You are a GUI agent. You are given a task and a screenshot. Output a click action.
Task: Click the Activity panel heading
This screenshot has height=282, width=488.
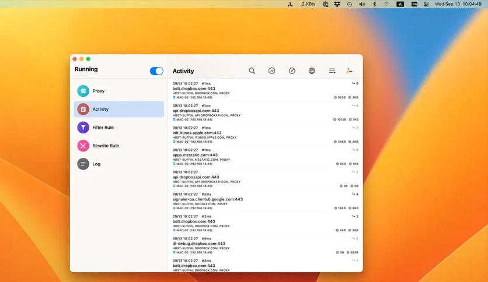183,71
